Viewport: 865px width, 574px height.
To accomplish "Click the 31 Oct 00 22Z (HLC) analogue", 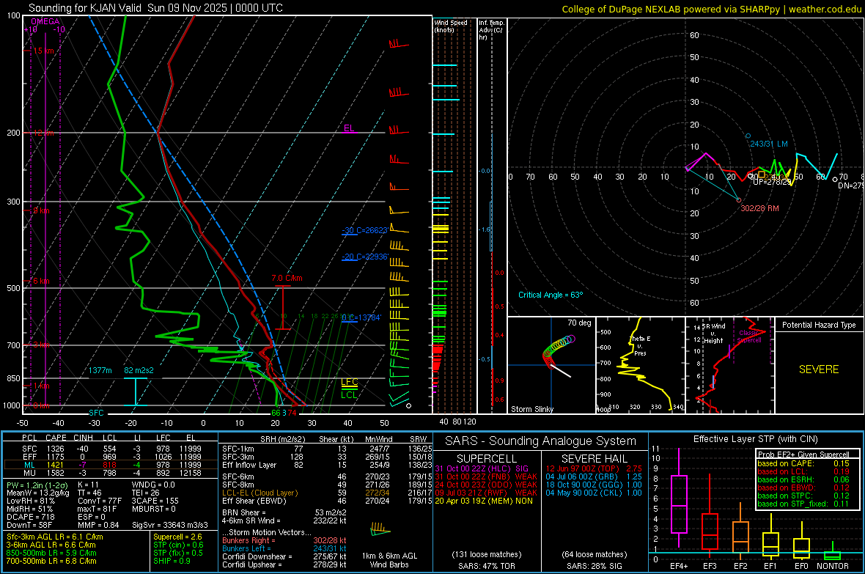I will tap(482, 468).
